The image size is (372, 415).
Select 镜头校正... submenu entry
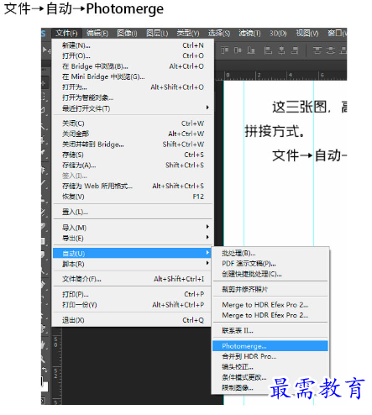coord(270,367)
